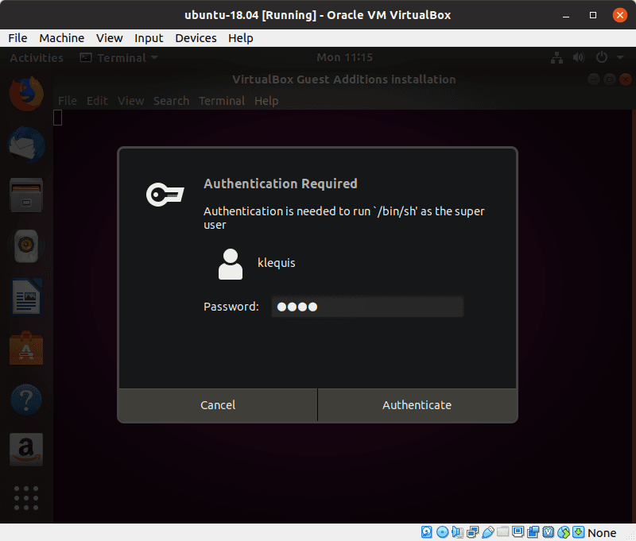Open Ubuntu Software from the dock
Viewport: 636px width, 541px height.
click(26, 348)
